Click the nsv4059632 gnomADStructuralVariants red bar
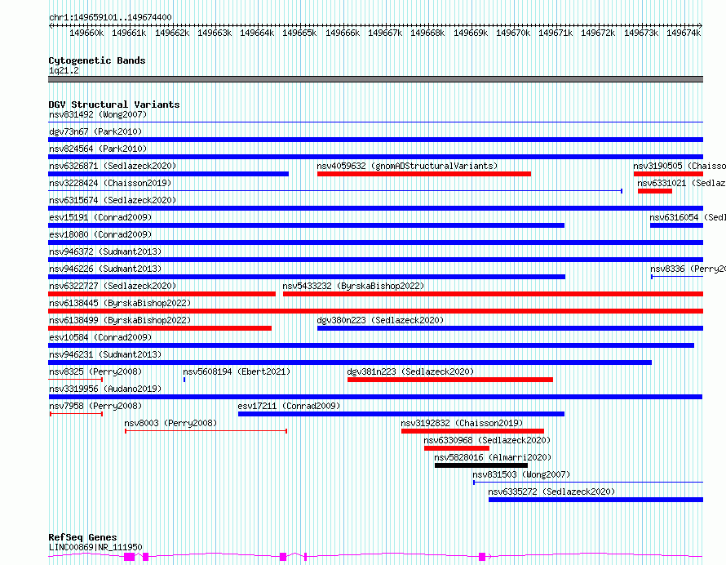 click(x=424, y=174)
